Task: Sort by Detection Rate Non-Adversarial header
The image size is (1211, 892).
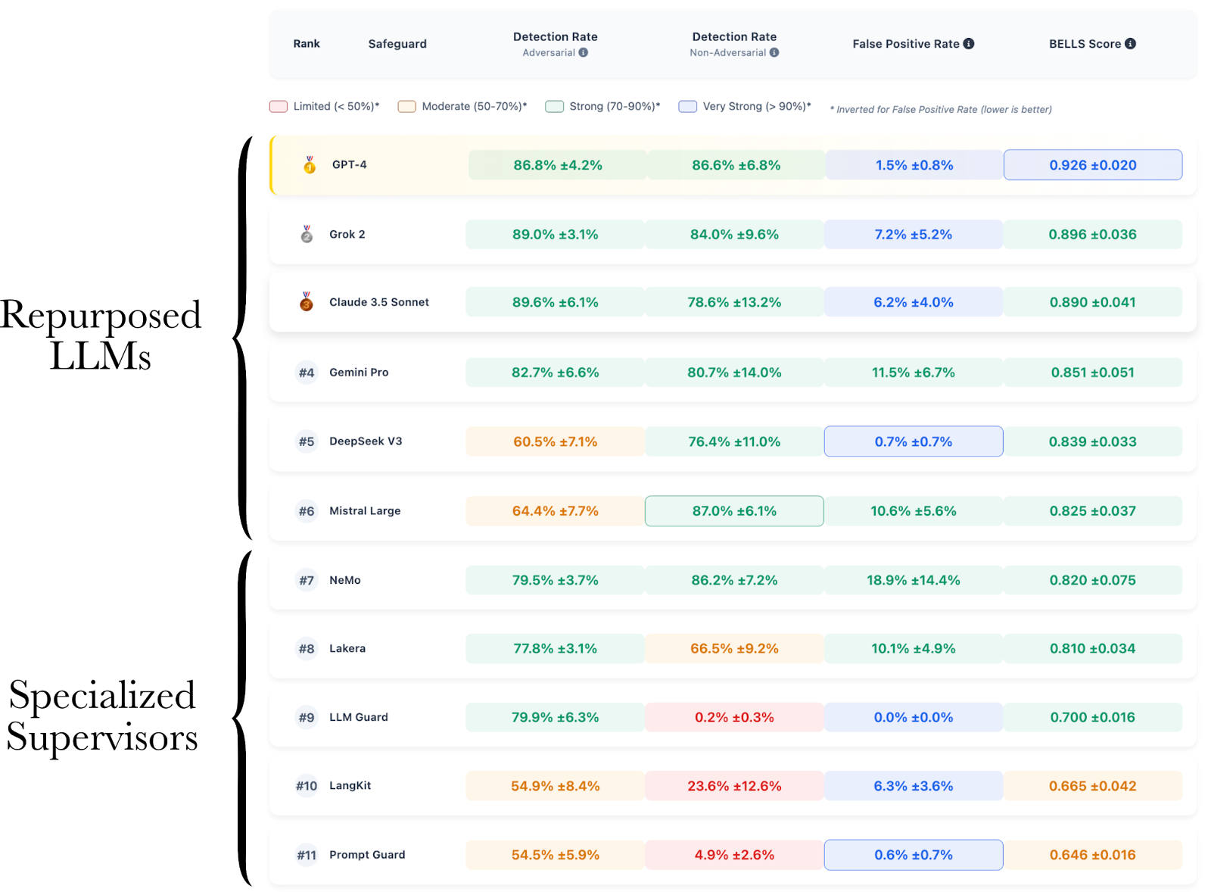Action: click(x=734, y=44)
